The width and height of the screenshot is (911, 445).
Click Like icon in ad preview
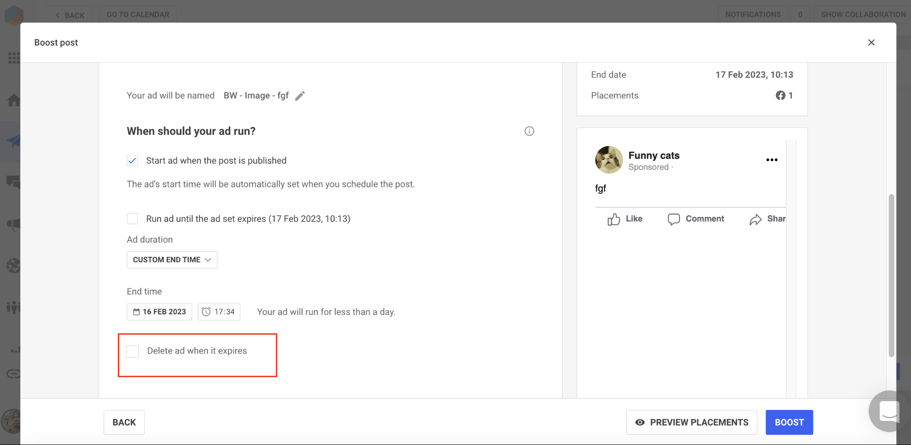click(x=613, y=219)
